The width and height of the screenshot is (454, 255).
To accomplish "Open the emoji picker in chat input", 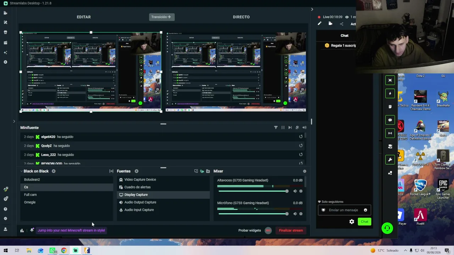I will [x=365, y=210].
